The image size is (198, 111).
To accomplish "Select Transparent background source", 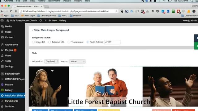I will coord(69,42).
